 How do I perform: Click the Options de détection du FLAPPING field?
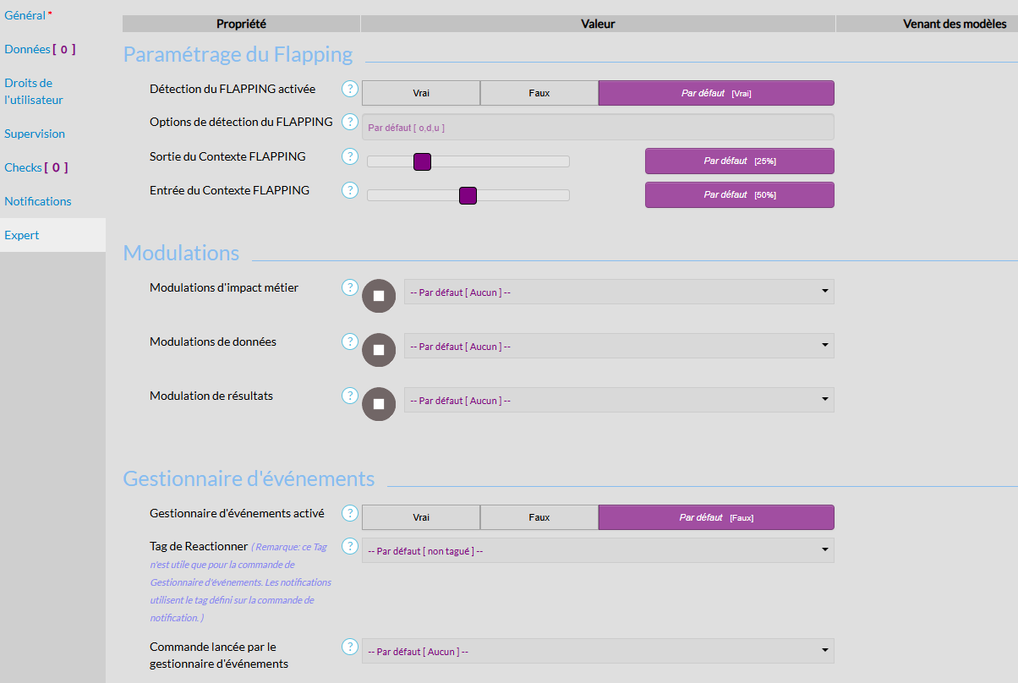pyautogui.click(x=597, y=128)
